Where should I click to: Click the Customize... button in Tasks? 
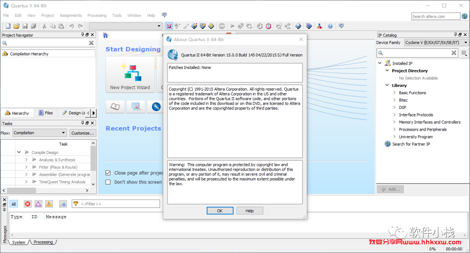(82, 133)
